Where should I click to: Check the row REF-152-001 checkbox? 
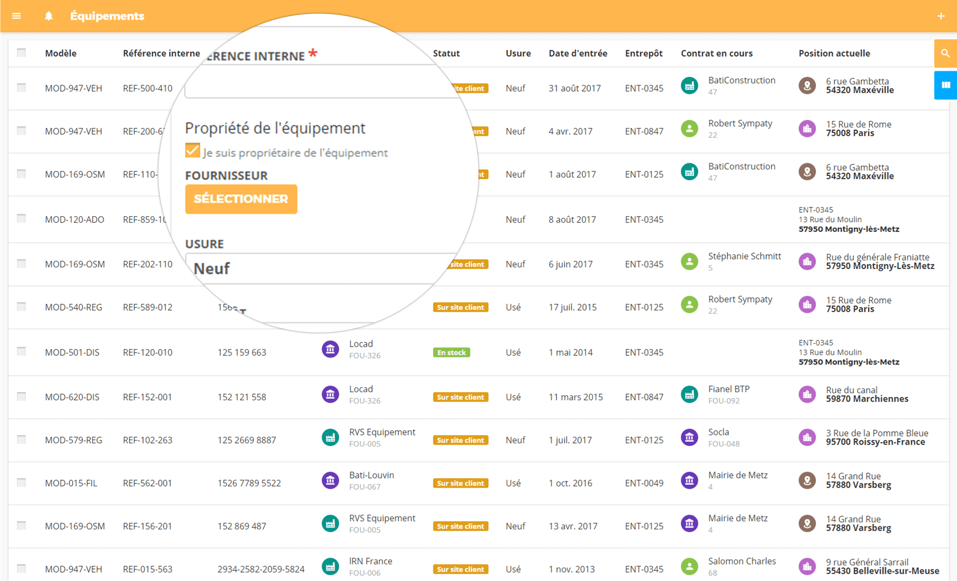click(x=21, y=396)
